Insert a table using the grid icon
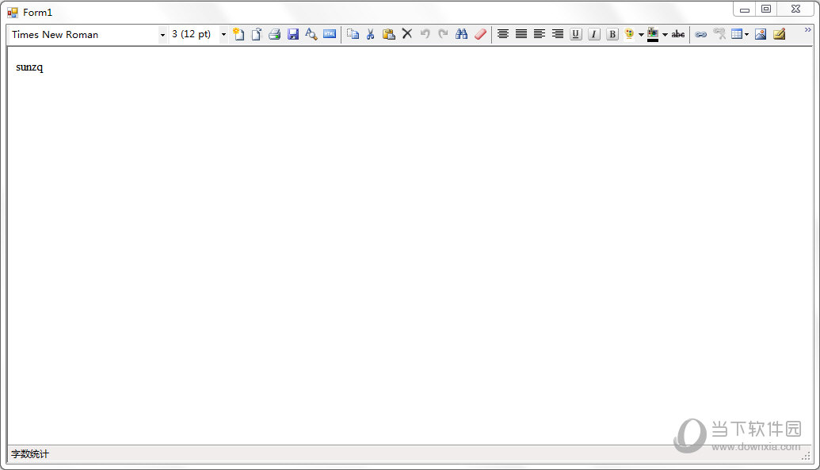This screenshot has height=470, width=820. 737,34
